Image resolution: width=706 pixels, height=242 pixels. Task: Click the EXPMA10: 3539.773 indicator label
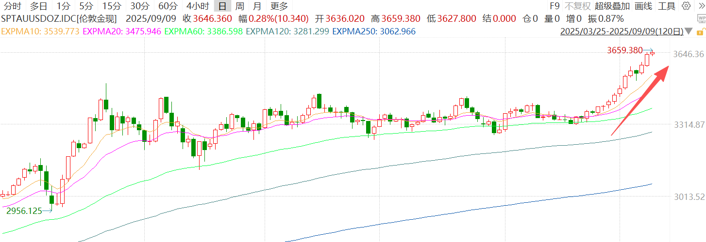click(40, 31)
